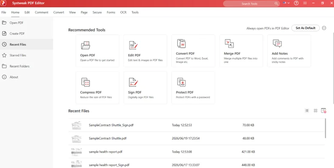Click the Merge PDF title text

tap(232, 53)
